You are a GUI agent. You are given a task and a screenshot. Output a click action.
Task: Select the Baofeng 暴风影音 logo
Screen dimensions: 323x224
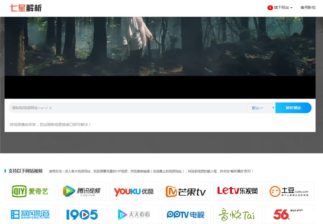point(31,215)
